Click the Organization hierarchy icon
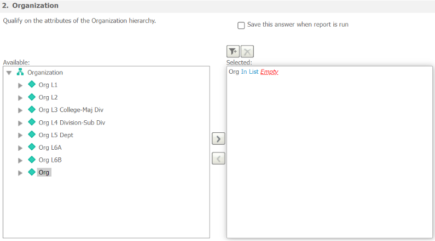The height and width of the screenshot is (241, 435). [20, 72]
